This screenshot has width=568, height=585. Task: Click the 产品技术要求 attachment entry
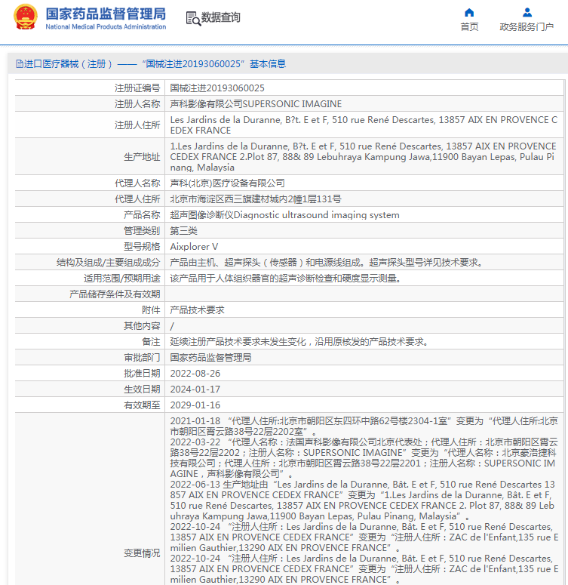[197, 309]
